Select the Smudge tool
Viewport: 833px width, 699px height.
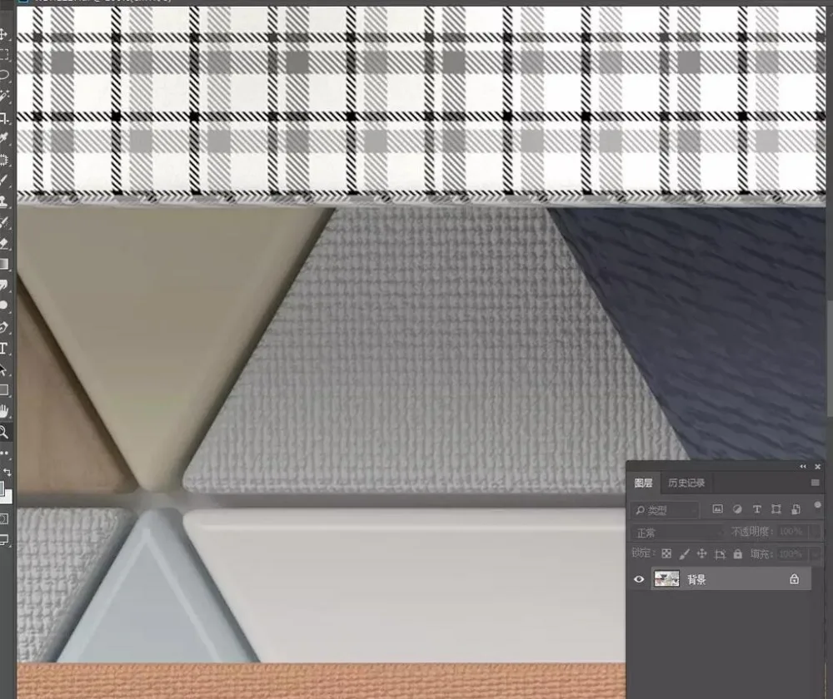(x=3, y=285)
